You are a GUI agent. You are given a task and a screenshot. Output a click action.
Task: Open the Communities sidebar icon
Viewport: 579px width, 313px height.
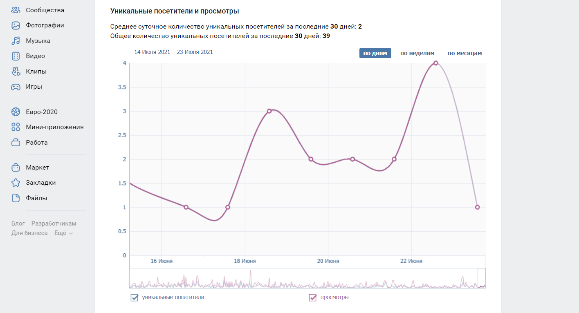(16, 10)
